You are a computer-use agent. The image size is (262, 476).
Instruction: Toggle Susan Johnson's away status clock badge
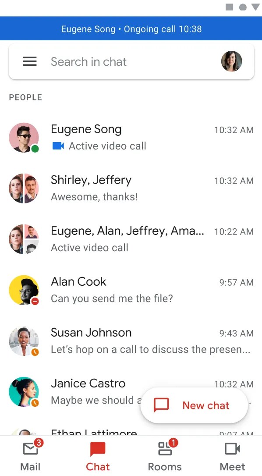[x=35, y=352]
